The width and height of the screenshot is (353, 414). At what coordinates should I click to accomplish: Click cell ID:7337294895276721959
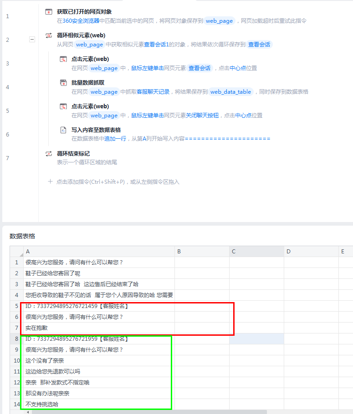click(x=99, y=339)
